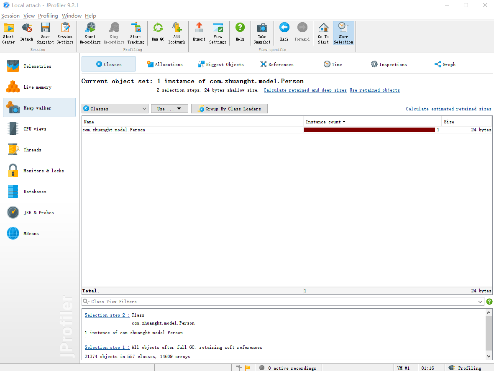Screen dimensions: 494x371
Task: Toggle Group By Class Loaders
Action: click(x=229, y=109)
